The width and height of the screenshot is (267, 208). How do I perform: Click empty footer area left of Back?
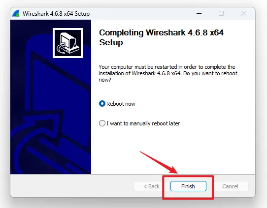coord(71,186)
